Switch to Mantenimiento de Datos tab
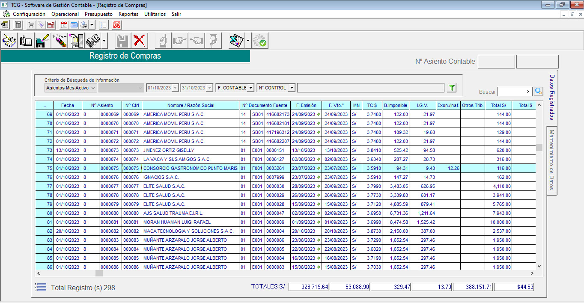The width and height of the screenshot is (584, 303). [552, 160]
